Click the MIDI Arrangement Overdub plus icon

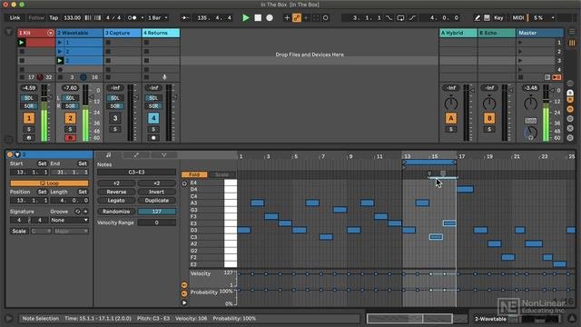point(287,17)
